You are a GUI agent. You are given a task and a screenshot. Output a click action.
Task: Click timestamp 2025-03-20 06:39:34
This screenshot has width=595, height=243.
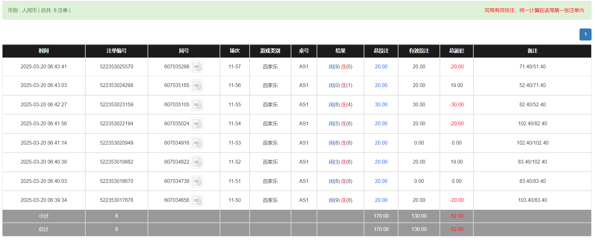click(44, 200)
